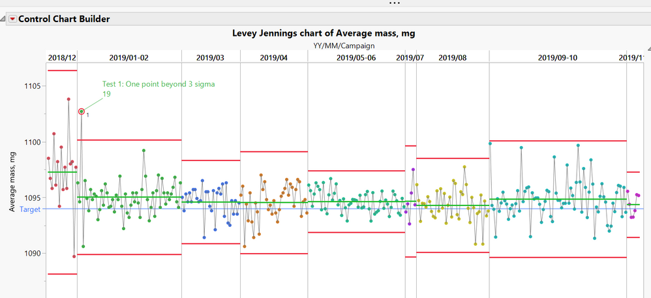Viewport: 651px width, 298px height.
Task: Click the three-dot handle at top
Action: pos(395,3)
